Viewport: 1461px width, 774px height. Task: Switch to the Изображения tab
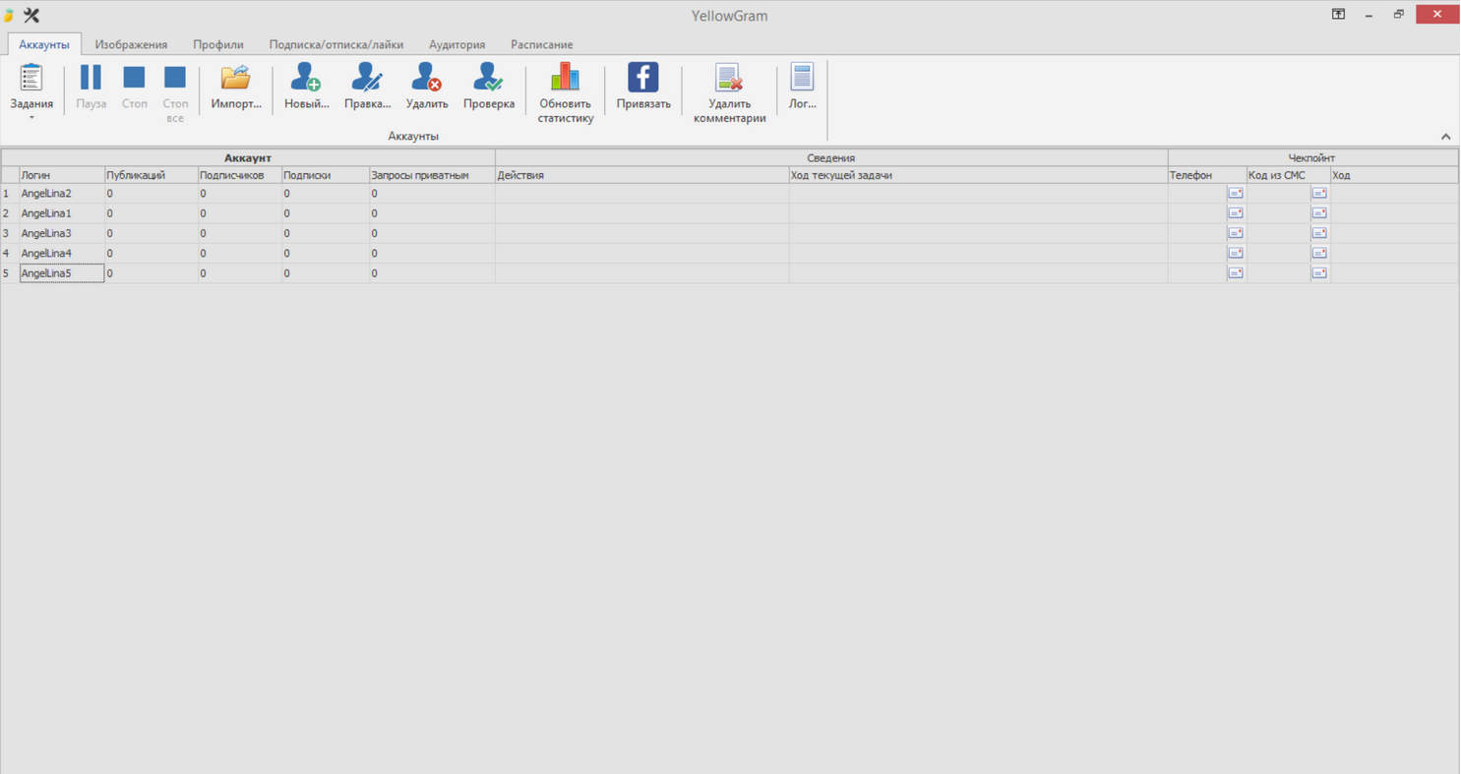tap(131, 44)
